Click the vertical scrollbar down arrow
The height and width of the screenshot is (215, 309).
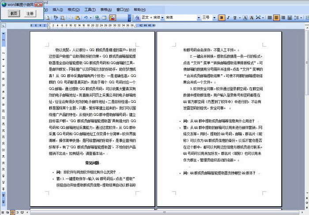click(x=307, y=193)
